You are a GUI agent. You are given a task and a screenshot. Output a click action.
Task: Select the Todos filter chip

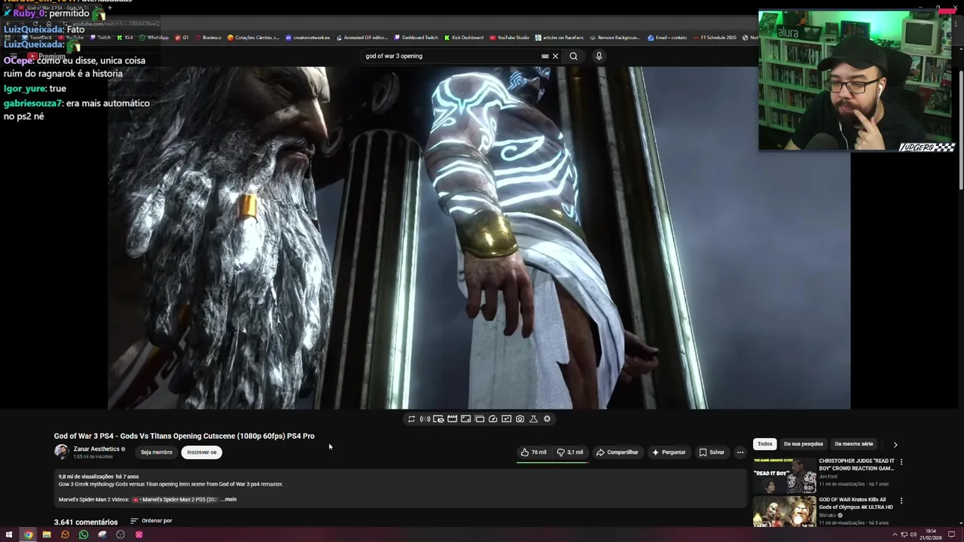click(765, 444)
